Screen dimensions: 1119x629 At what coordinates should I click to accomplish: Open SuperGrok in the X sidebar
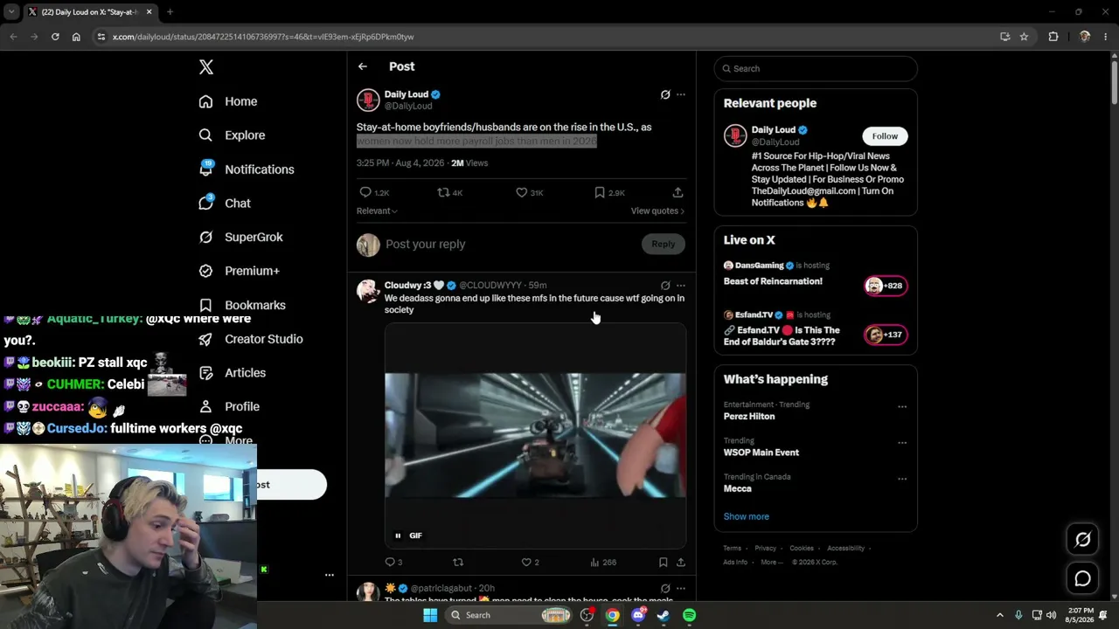240,237
